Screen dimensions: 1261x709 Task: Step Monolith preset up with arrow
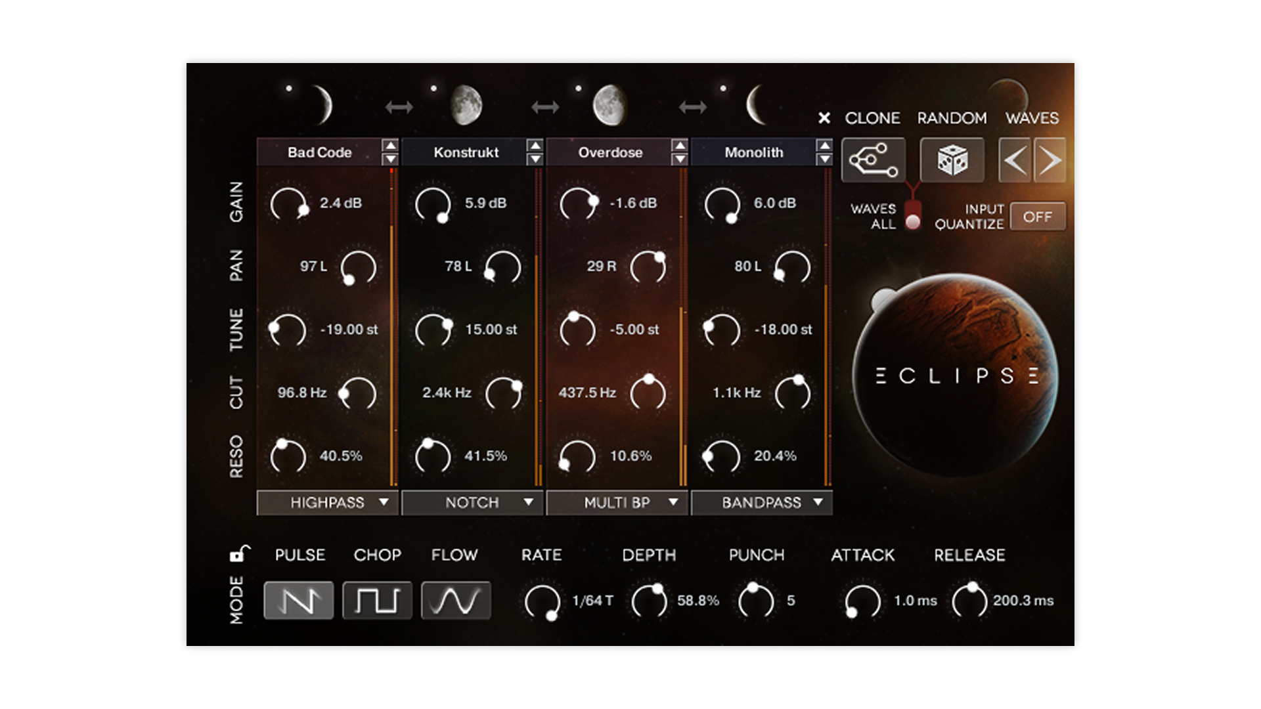pos(824,146)
